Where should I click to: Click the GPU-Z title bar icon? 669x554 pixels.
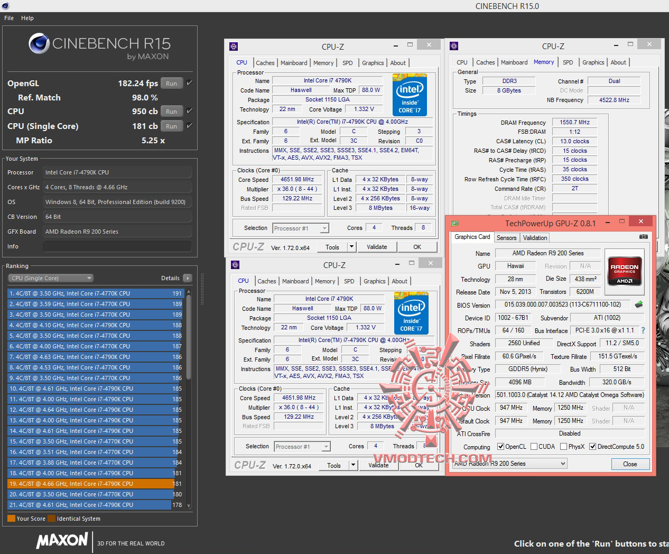pos(455,223)
